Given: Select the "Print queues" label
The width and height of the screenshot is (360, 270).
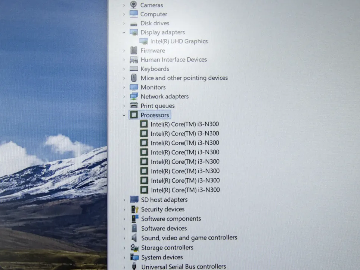Looking at the screenshot, I should [x=158, y=106].
